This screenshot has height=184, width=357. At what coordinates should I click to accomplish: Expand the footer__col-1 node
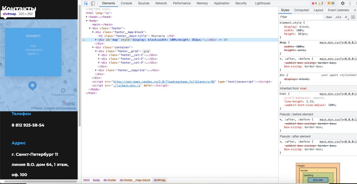[x=99, y=55]
